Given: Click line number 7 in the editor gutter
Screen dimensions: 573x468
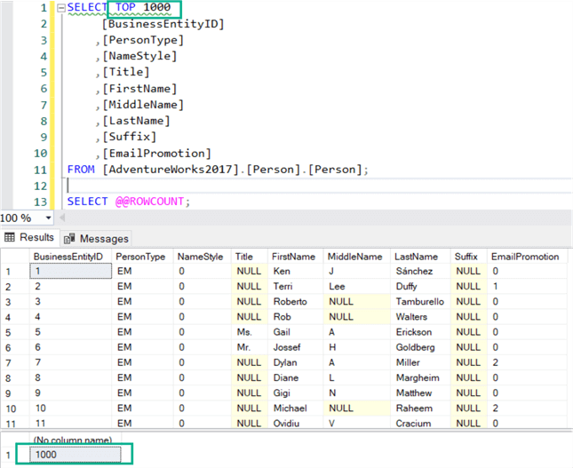Looking at the screenshot, I should tap(44, 105).
